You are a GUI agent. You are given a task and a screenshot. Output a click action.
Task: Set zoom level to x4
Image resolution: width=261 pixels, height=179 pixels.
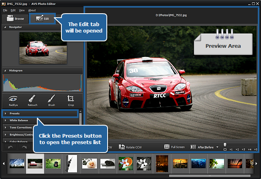click(x=249, y=149)
